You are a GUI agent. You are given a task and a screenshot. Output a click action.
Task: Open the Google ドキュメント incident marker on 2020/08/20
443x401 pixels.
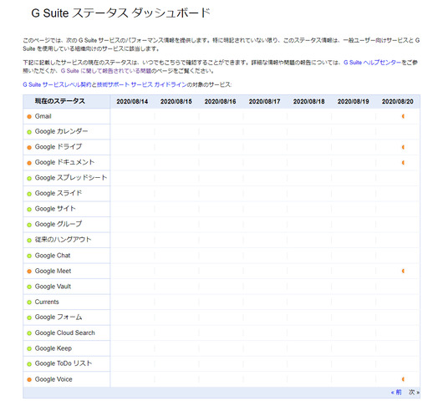(403, 163)
